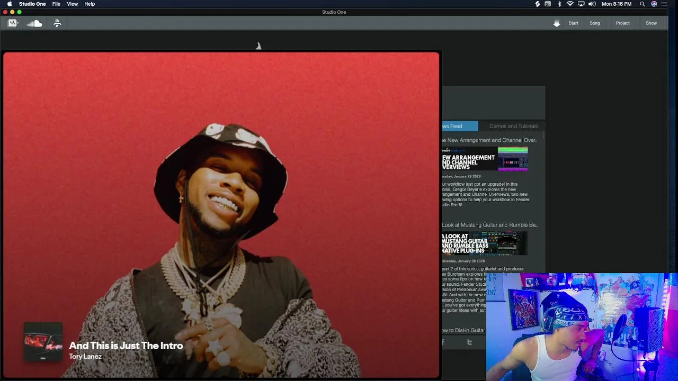Open the screen mirroring display icon in menu bar
678x381 pixels.
click(581, 4)
